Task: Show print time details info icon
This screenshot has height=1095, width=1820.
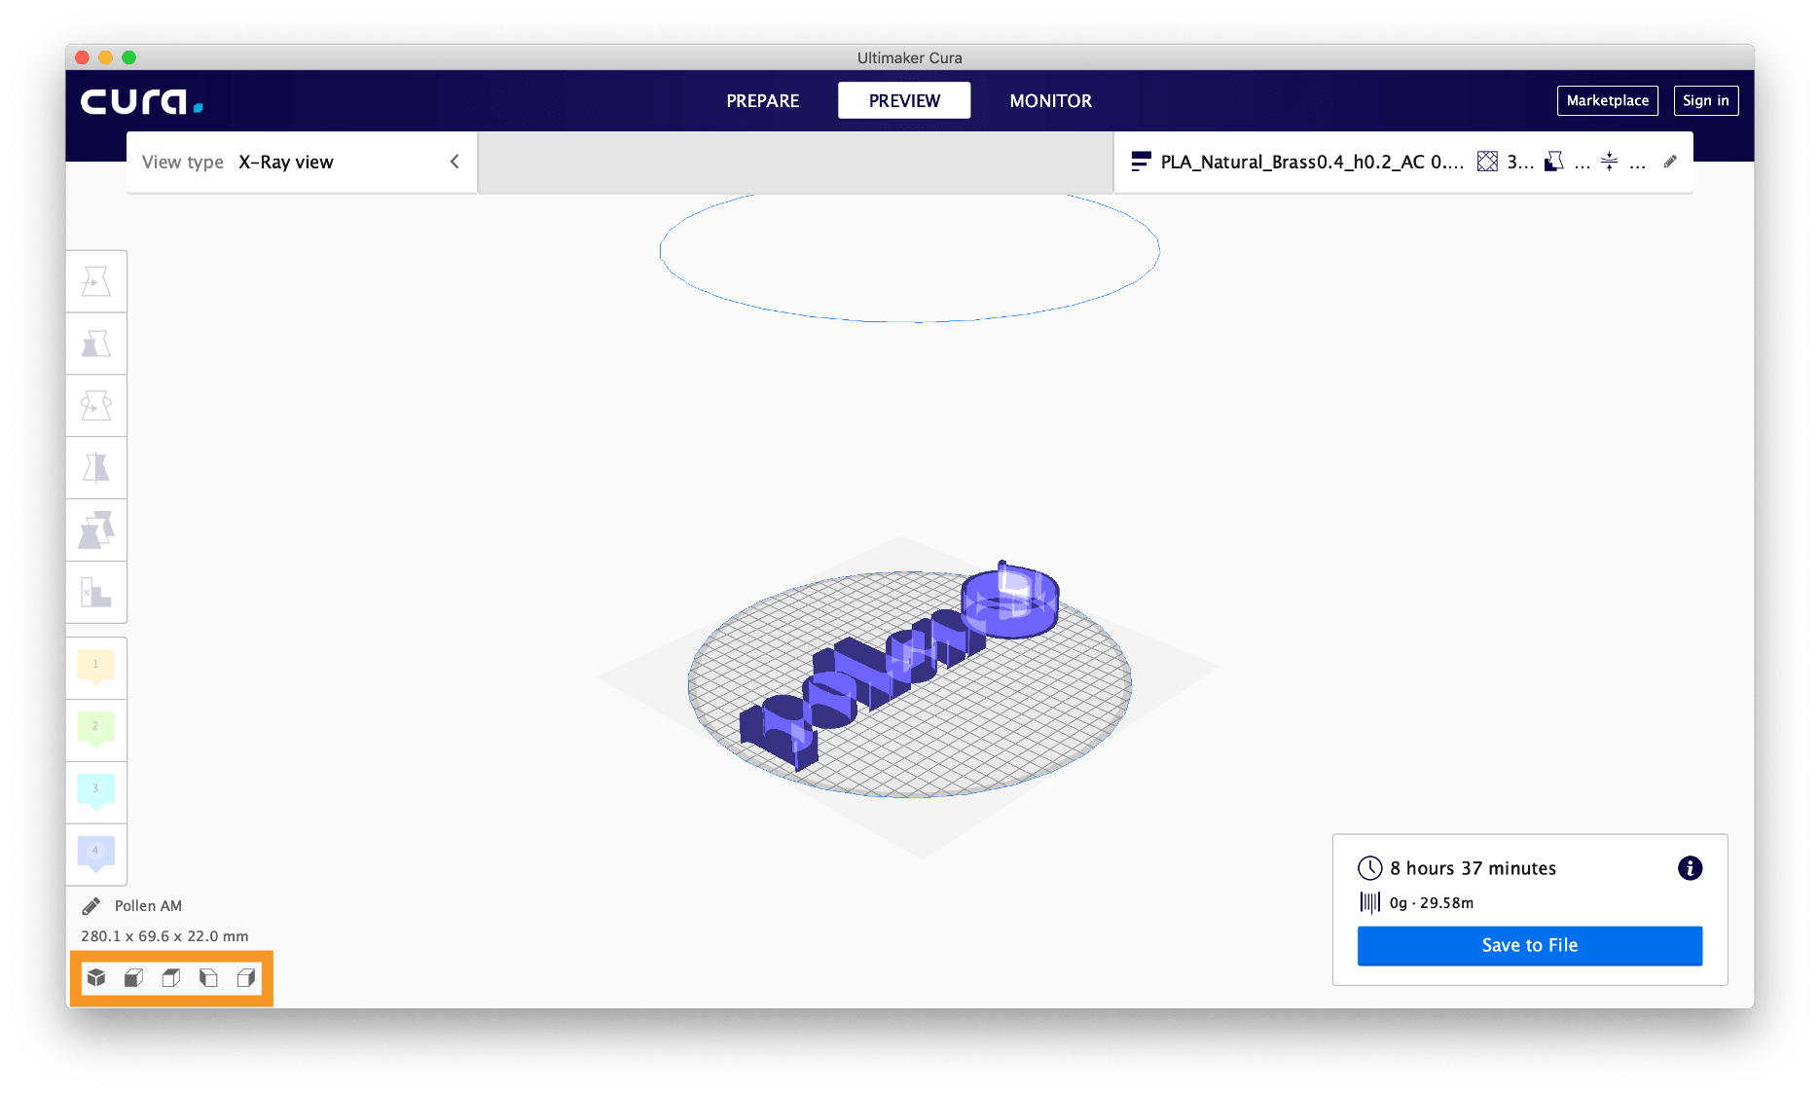Action: 1690,868
